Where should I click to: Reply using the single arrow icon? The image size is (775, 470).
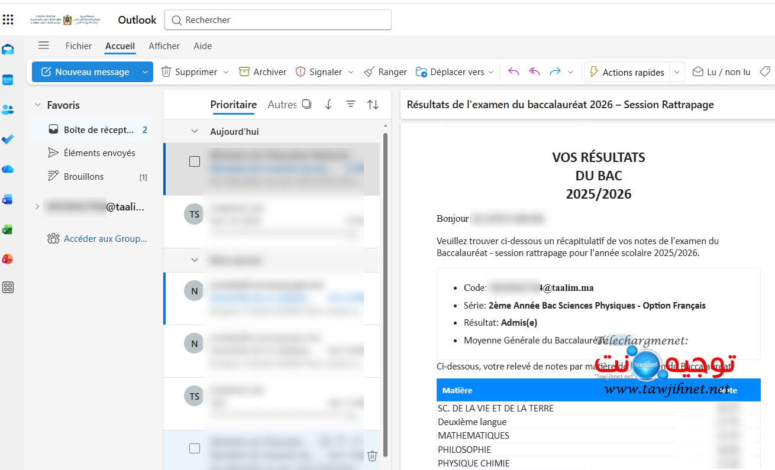[x=514, y=72]
